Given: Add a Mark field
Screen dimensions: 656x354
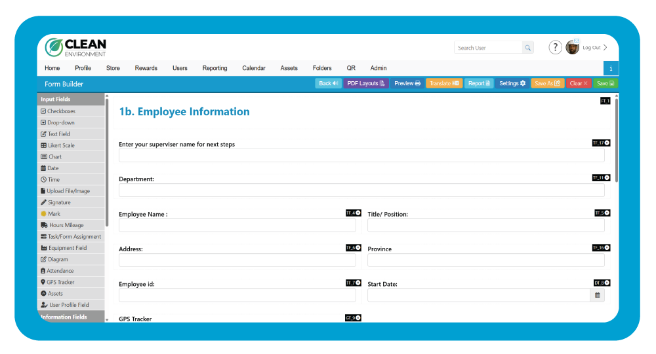Looking at the screenshot, I should (71, 214).
